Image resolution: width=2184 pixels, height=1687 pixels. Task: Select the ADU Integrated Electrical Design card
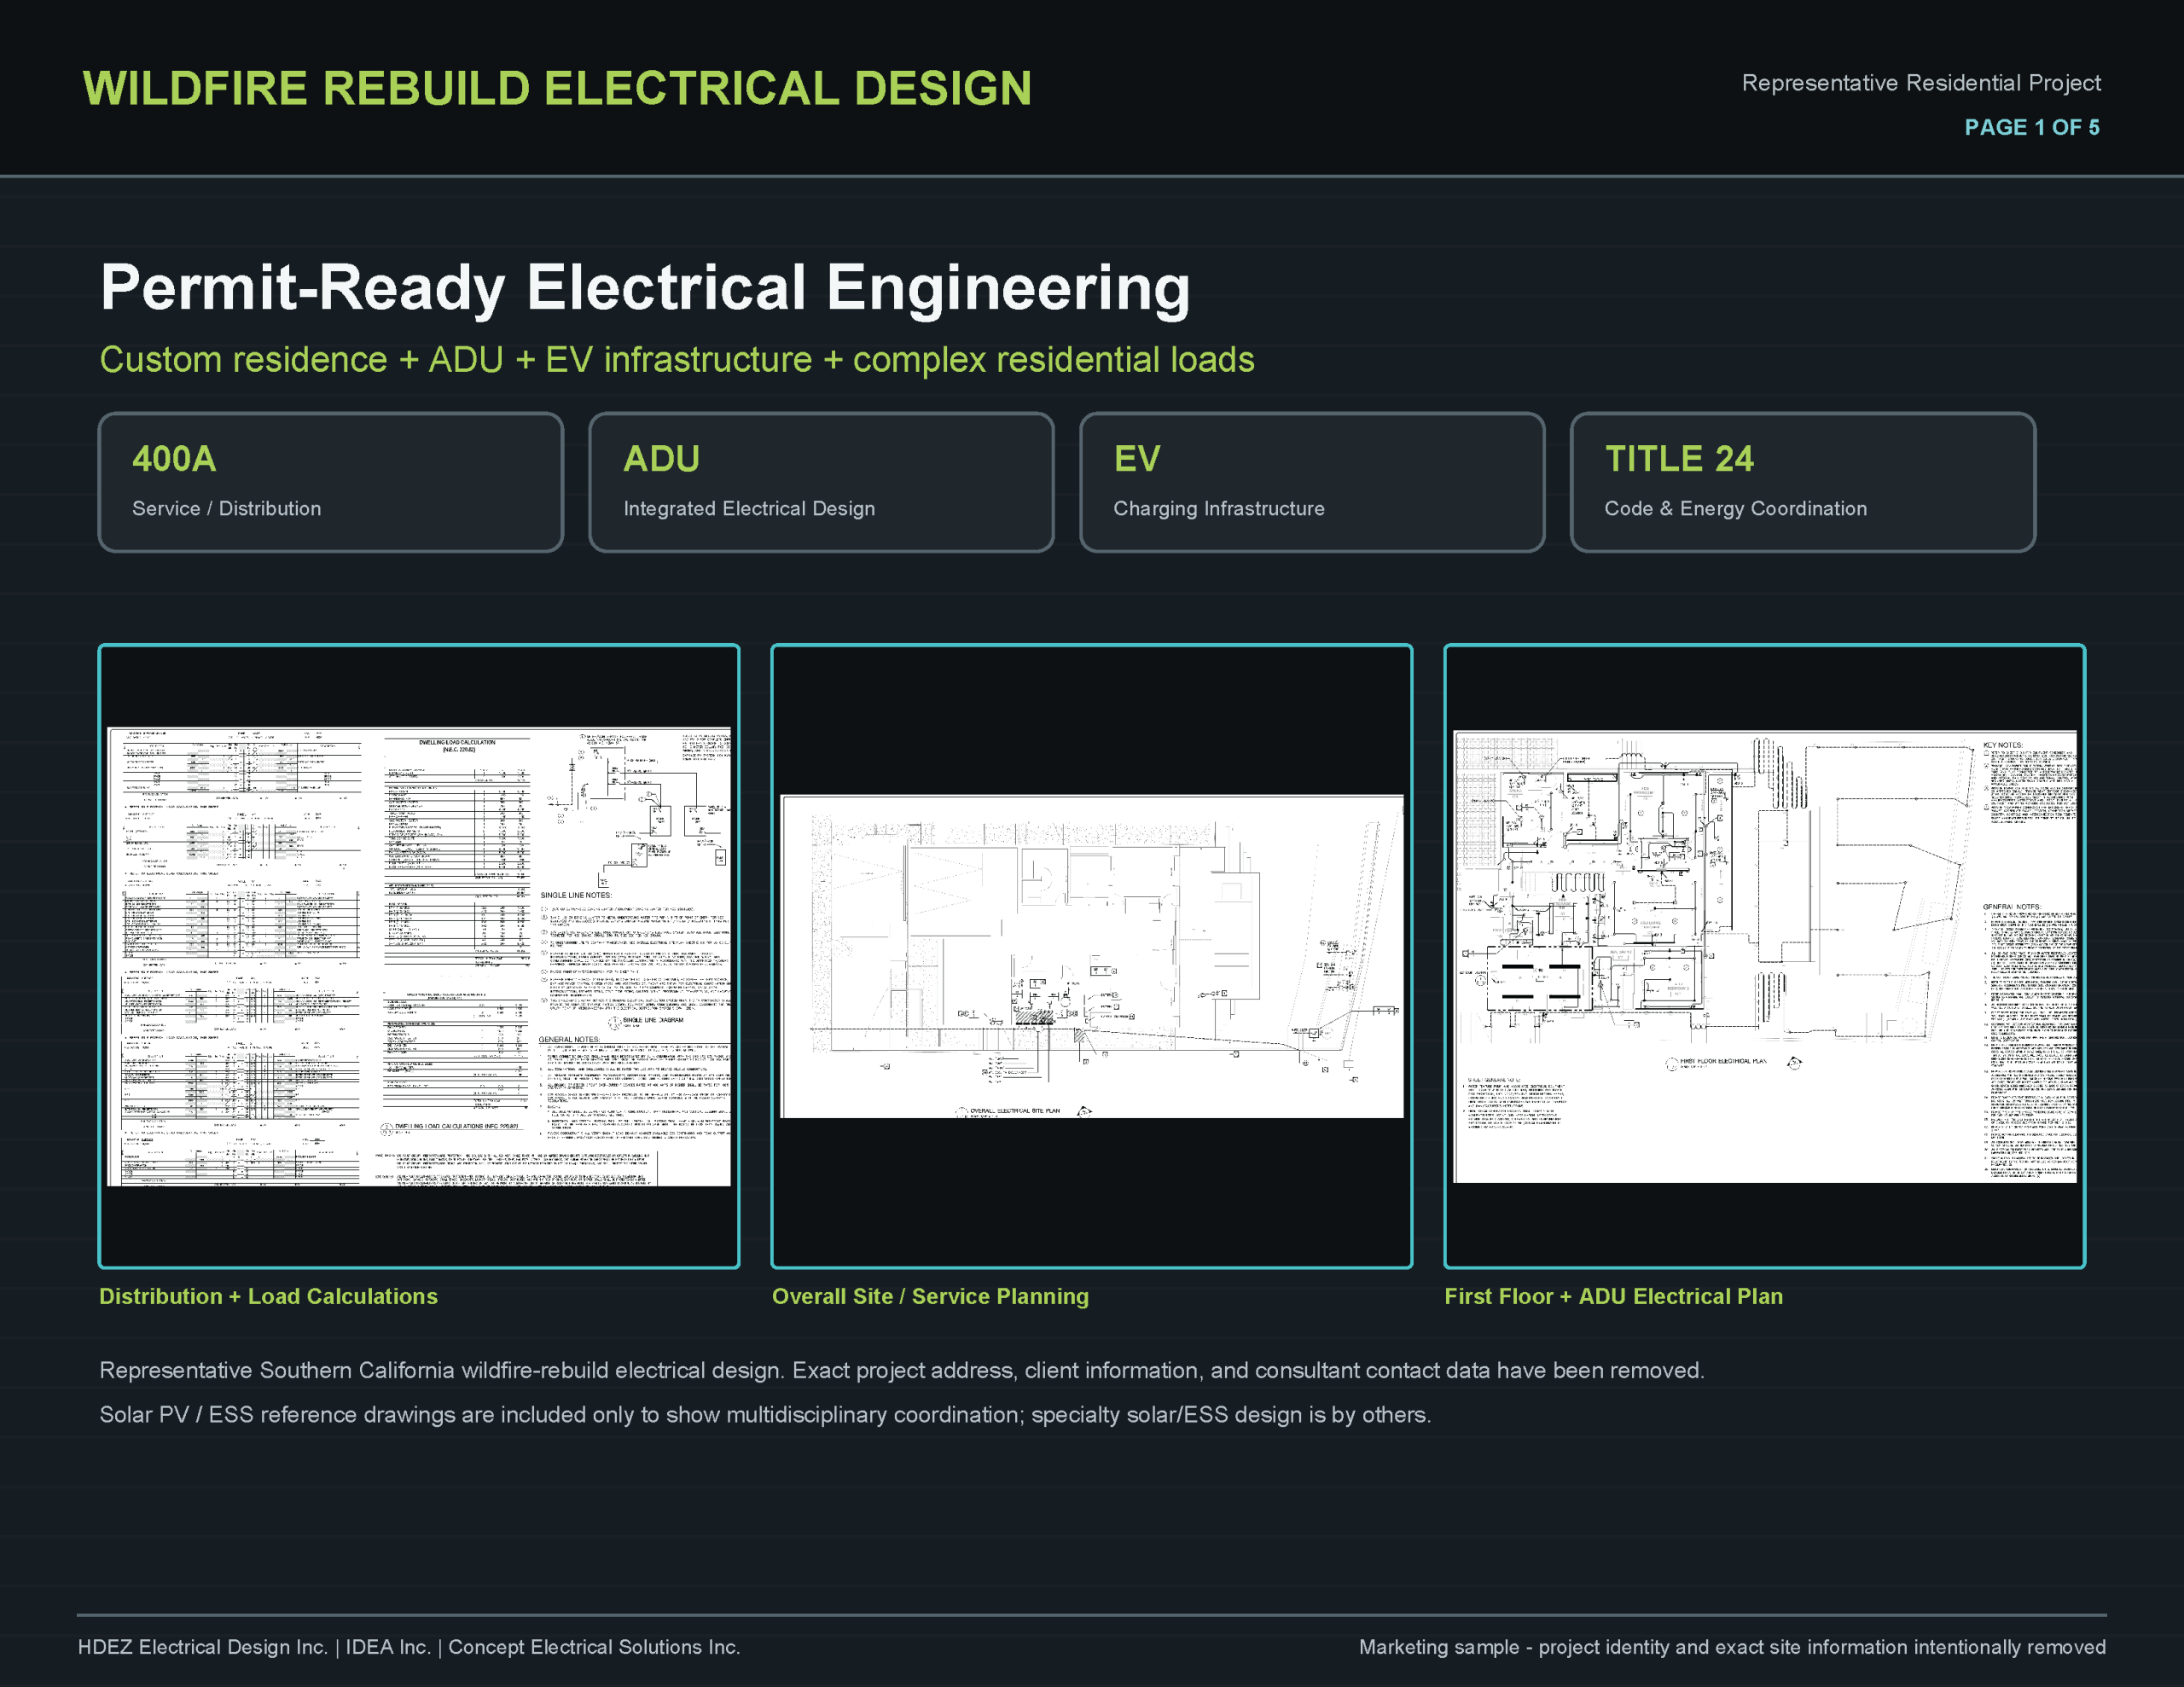click(x=821, y=482)
